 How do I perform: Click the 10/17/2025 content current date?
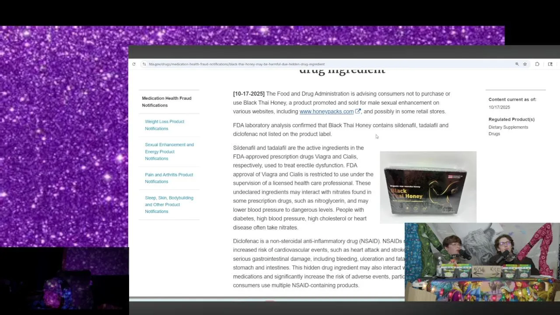(499, 107)
